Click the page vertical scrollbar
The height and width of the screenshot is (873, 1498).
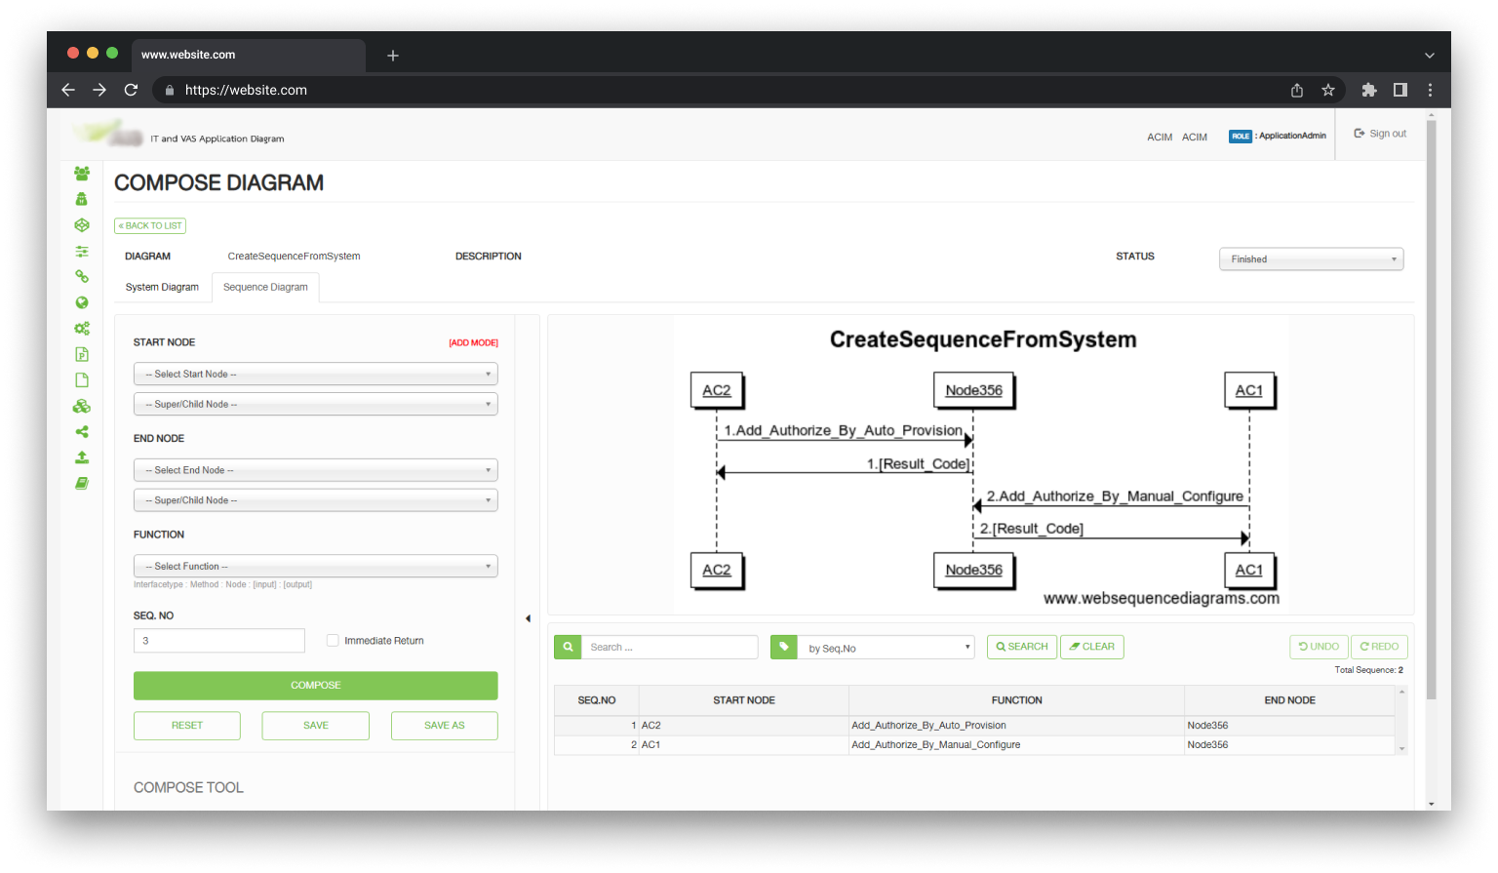click(x=1431, y=410)
